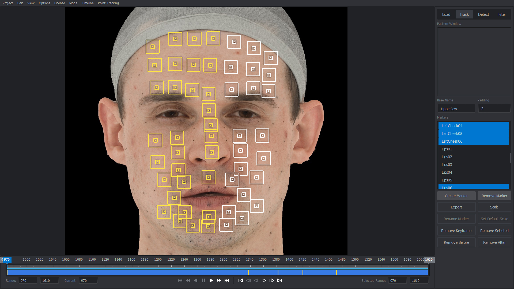Viewport: 514px width, 289px height.
Task: Open the Timeline menu
Action: [x=88, y=3]
